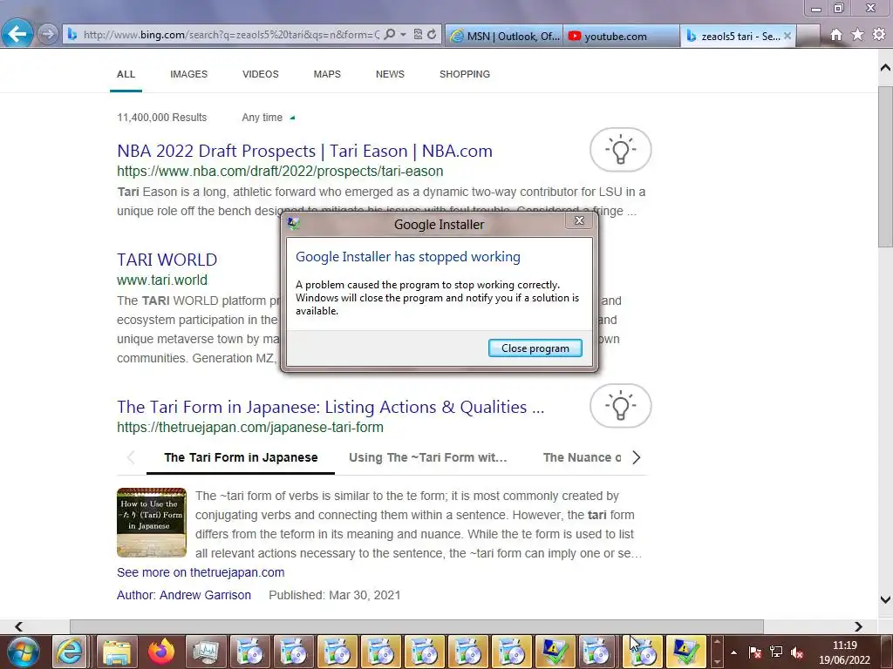
Task: Click Author: Andrew Garrison link
Action: click(x=183, y=596)
